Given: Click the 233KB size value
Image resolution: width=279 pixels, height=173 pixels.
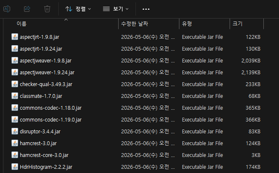Looking at the screenshot, I should 253,84.
